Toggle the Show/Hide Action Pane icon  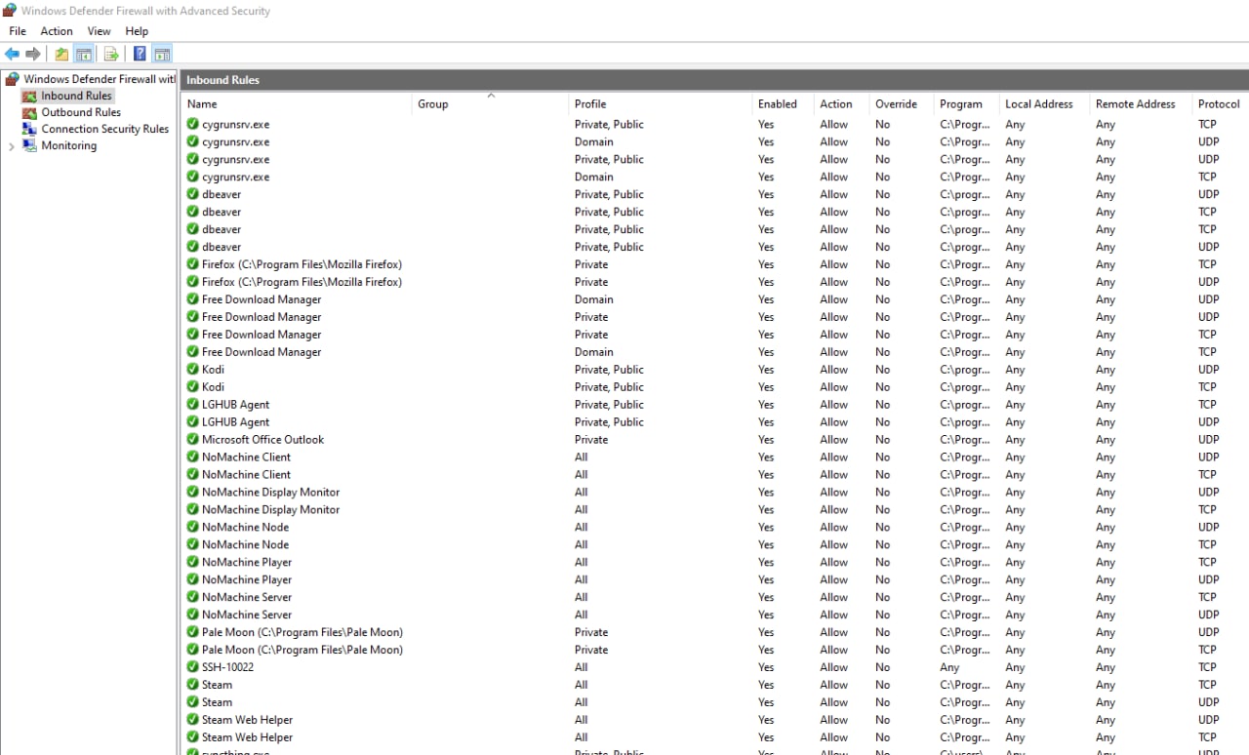tap(162, 54)
